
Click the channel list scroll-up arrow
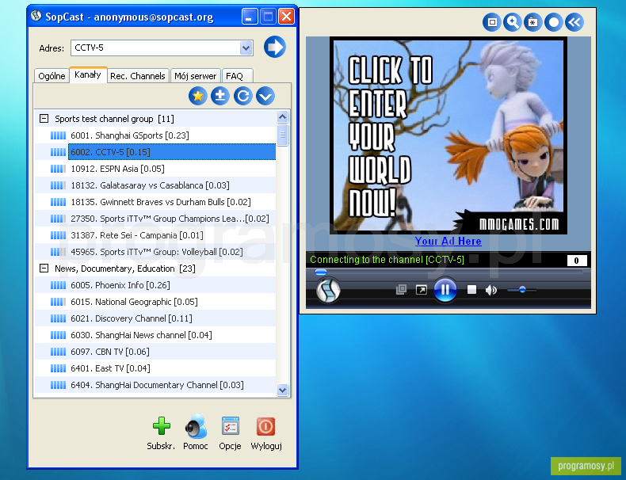(282, 117)
